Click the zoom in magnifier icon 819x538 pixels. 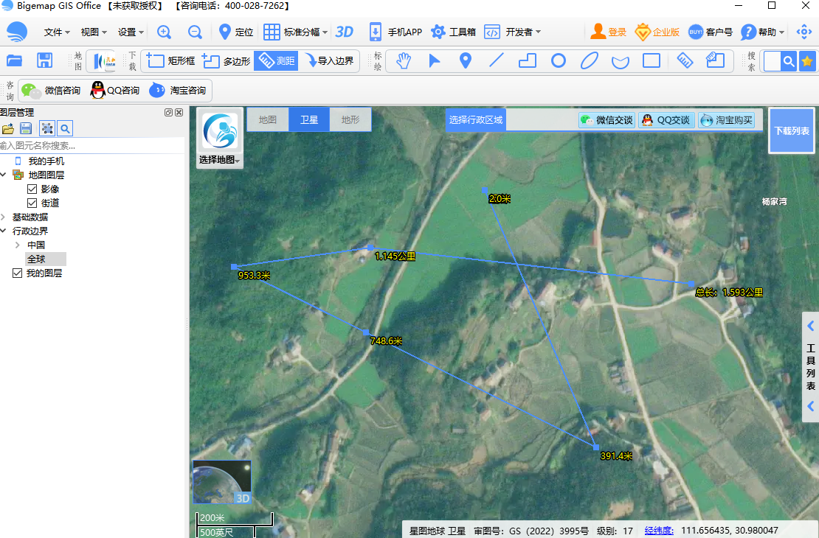[164, 32]
